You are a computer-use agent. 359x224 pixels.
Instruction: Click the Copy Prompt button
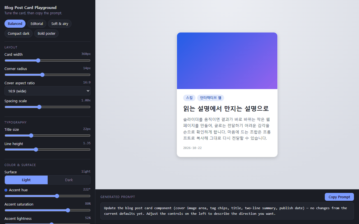tap(339, 197)
